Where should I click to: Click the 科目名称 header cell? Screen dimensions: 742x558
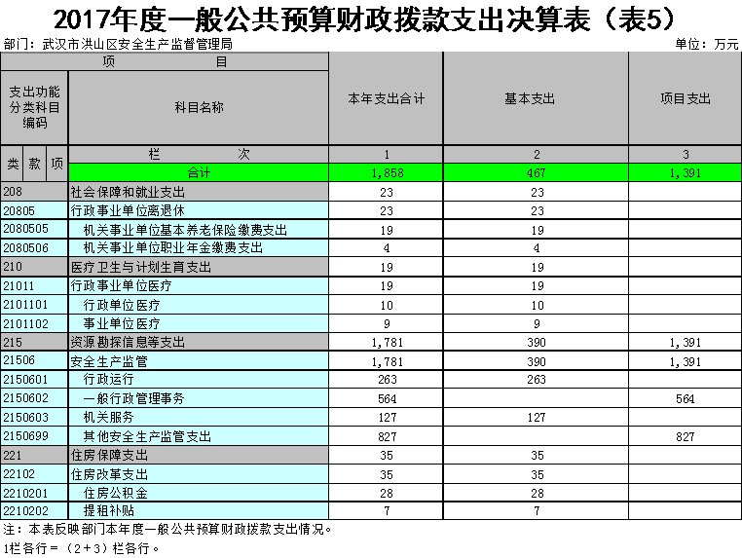198,107
